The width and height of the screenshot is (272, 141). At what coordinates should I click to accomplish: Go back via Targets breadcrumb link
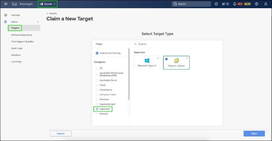point(52,13)
